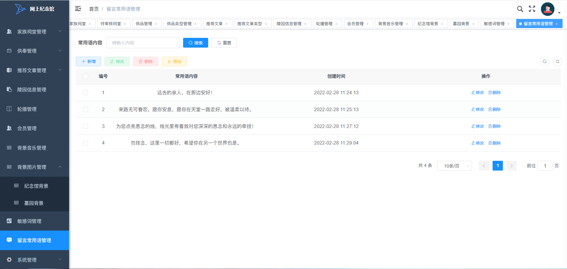Refresh the table with round refresh icon

click(558, 61)
